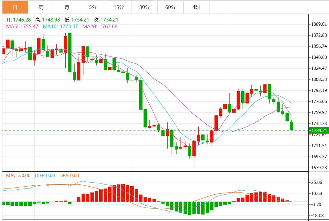The width and height of the screenshot is (329, 221).
Task: Click the 1840.60 price axis label
Action: [x=319, y=57]
